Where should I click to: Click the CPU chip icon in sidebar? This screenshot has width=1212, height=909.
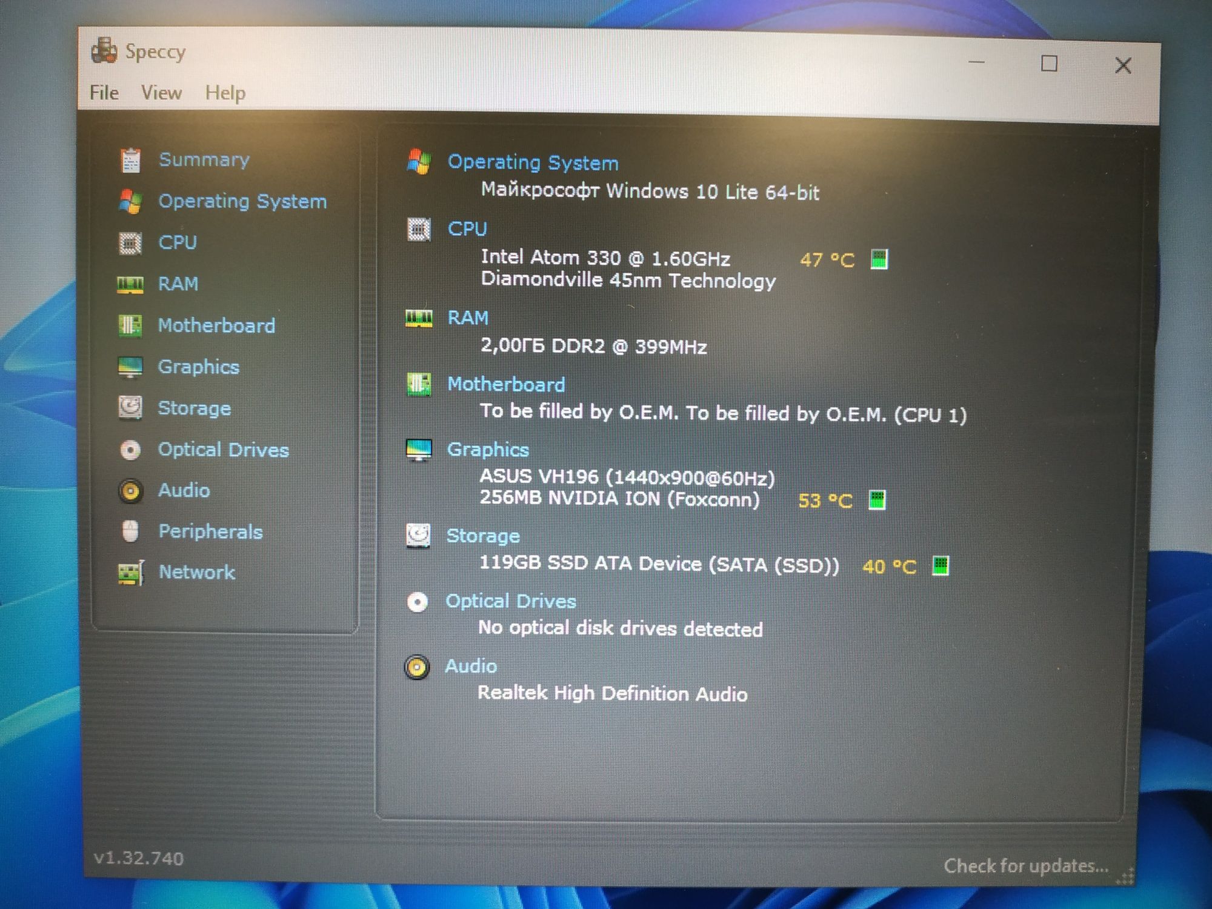130,243
